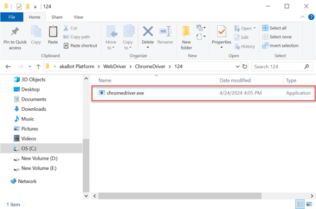Click Pin to Quick access icon
This screenshot has width=316, height=209.
[x=15, y=31]
